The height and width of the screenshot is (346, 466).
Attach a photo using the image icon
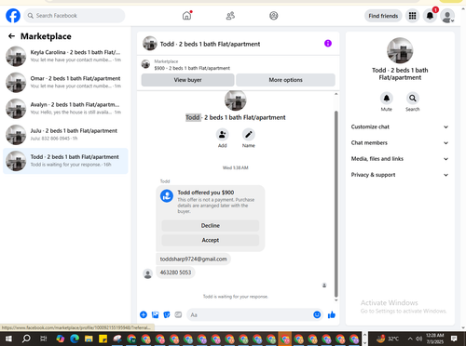155,314
